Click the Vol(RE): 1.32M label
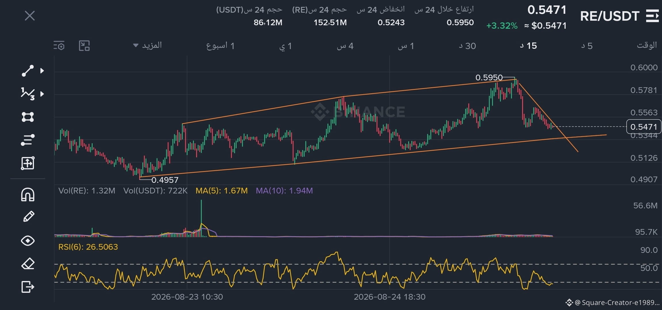The width and height of the screenshot is (662, 310). pyautogui.click(x=87, y=191)
